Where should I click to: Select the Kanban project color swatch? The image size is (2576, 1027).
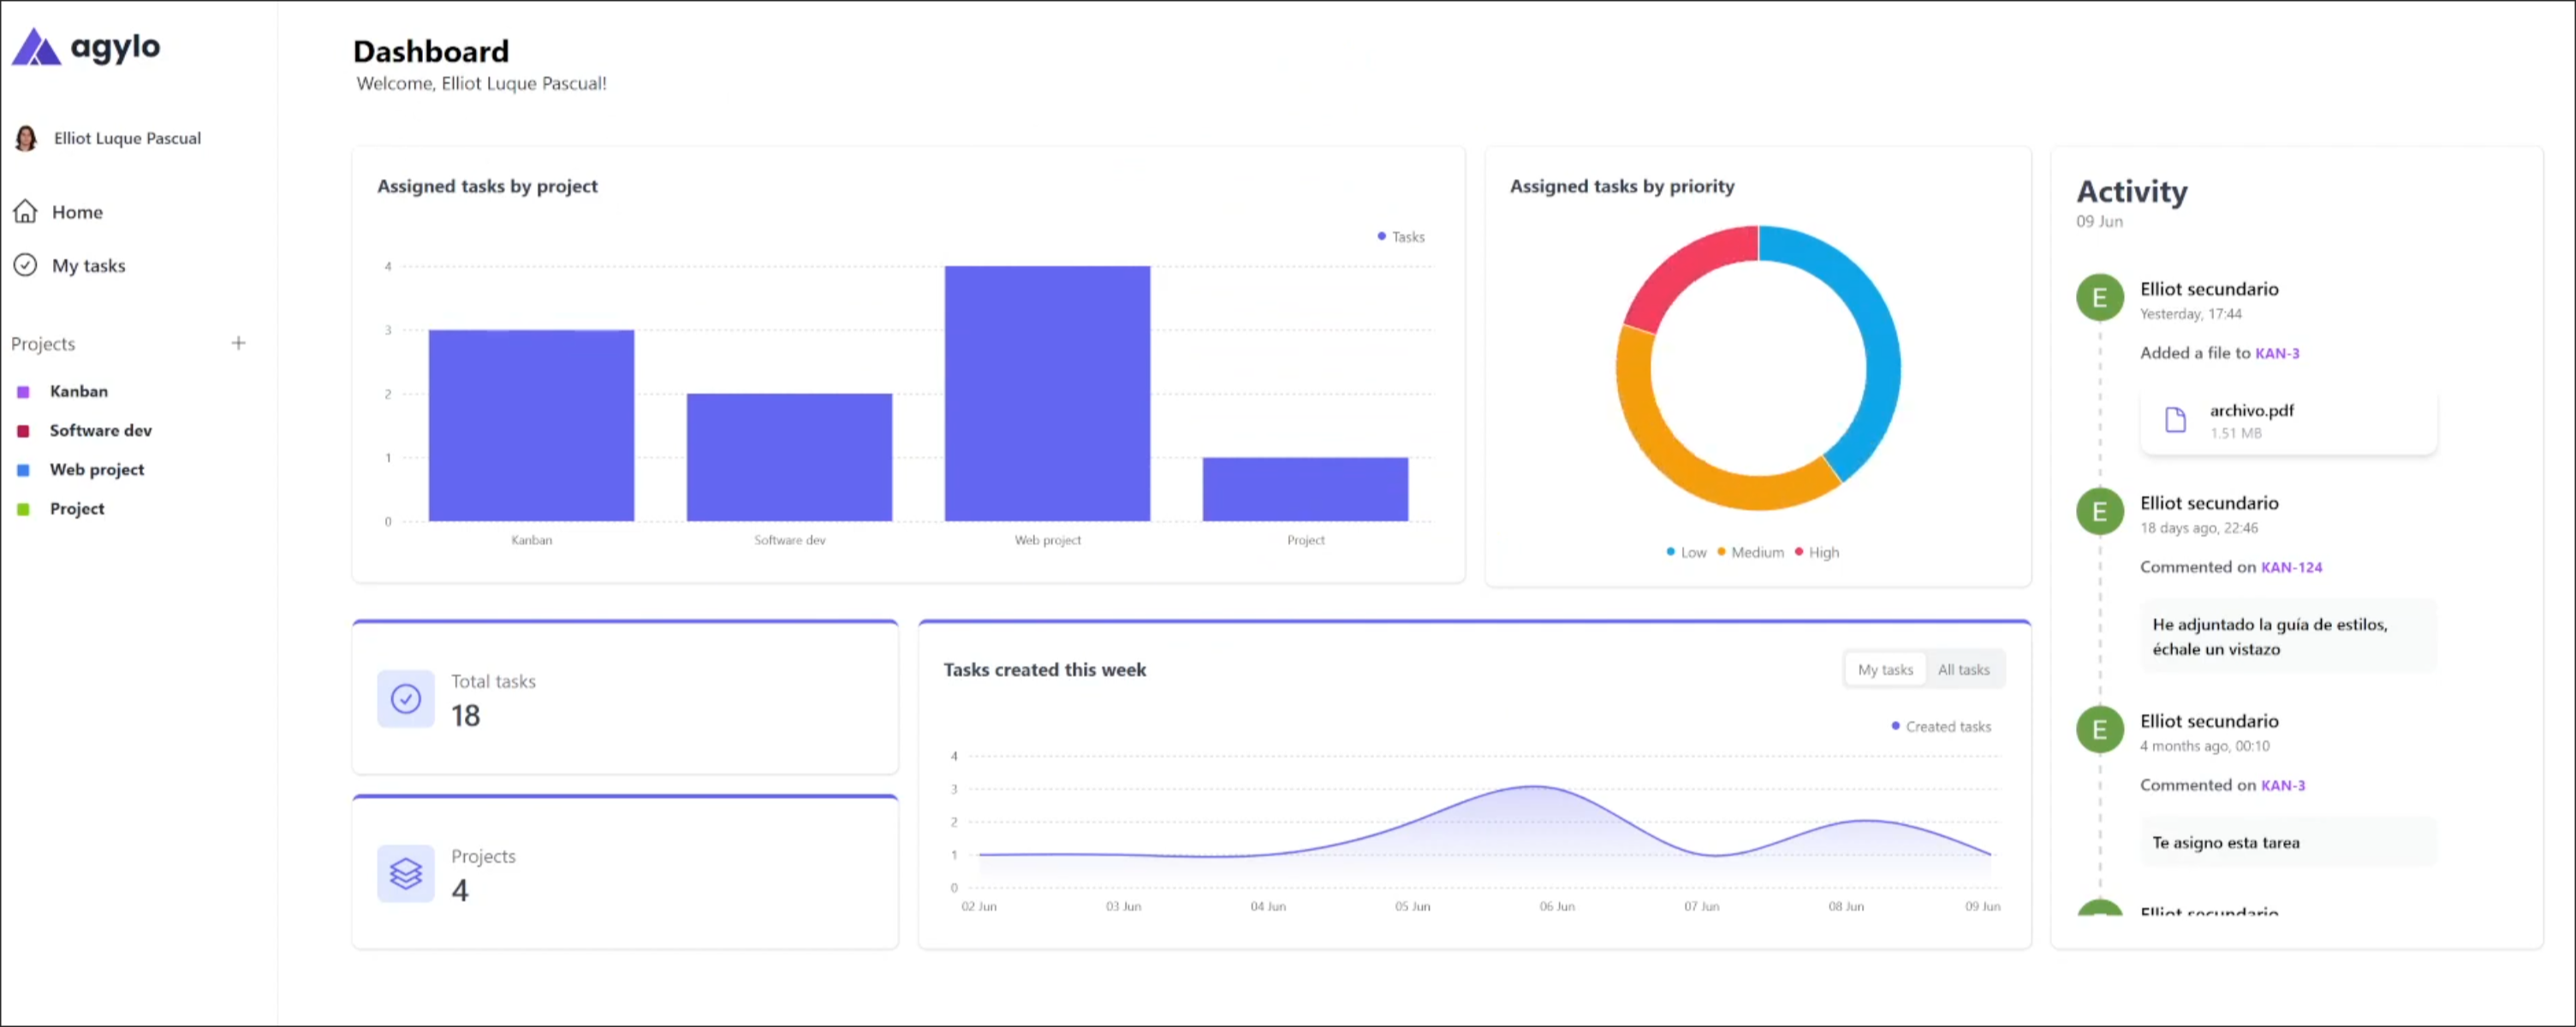tap(24, 391)
